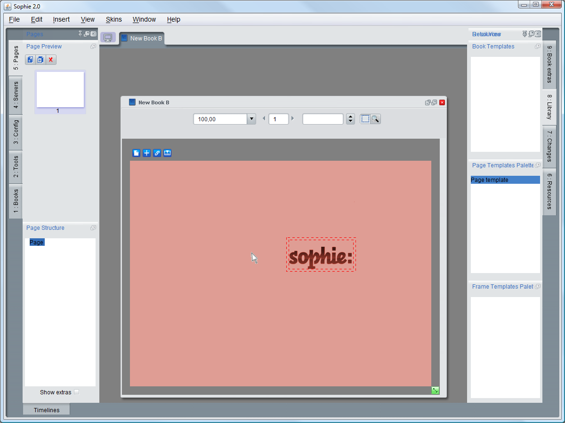The height and width of the screenshot is (423, 565).
Task: Select the 4 : Servers side tab
Action: point(16,95)
